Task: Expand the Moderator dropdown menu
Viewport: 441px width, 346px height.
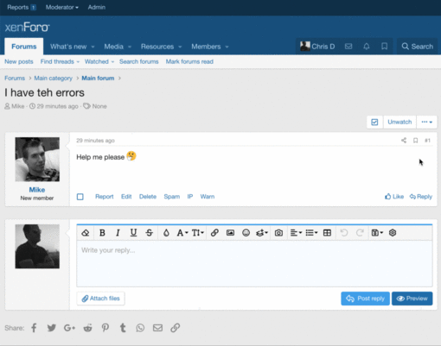Action: pos(62,8)
